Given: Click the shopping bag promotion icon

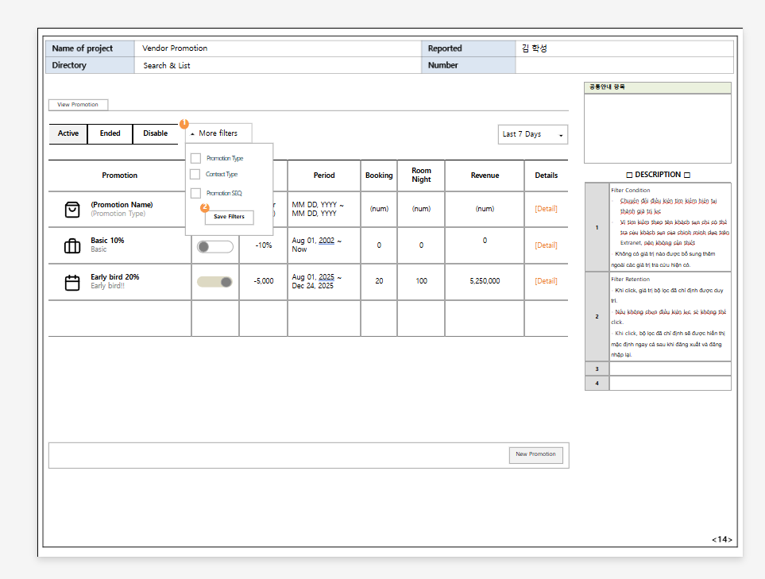Looking at the screenshot, I should pos(72,209).
